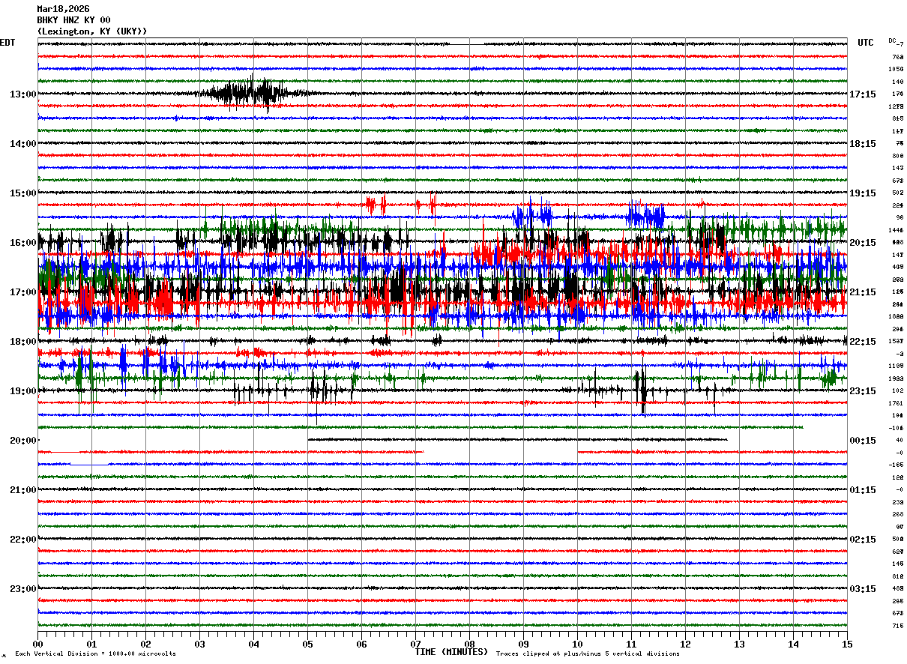Click the BHKY HNZ KY 00 station header
907x664 pixels.
tap(73, 20)
